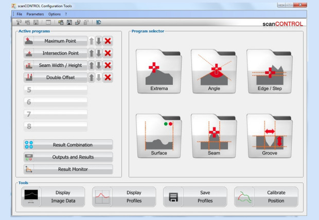Click the greyed floppy disk toolbar icon
Viewport: 319px width, 220px height.
click(36, 23)
